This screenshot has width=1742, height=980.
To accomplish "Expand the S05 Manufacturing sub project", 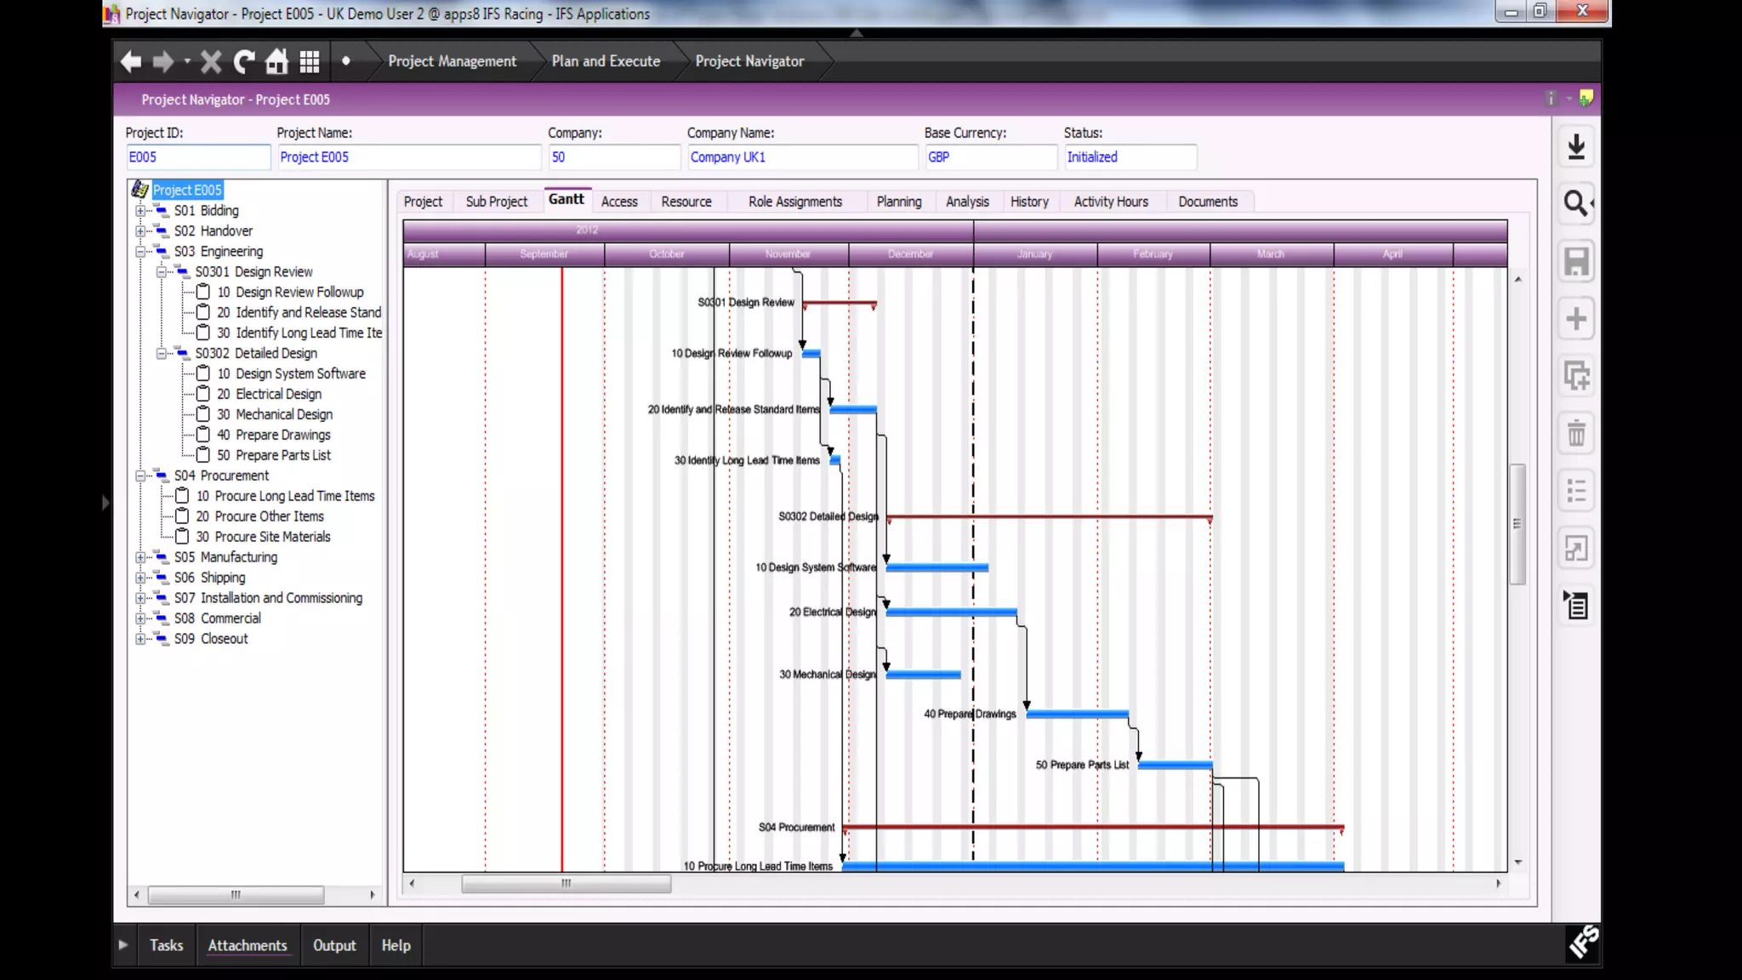I will pyautogui.click(x=140, y=557).
